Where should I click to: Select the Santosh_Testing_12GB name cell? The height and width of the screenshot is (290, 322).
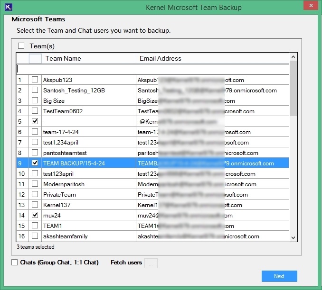click(89, 90)
